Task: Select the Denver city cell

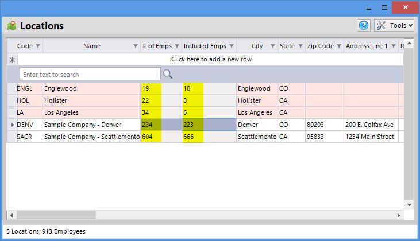Action: pyautogui.click(x=257, y=125)
